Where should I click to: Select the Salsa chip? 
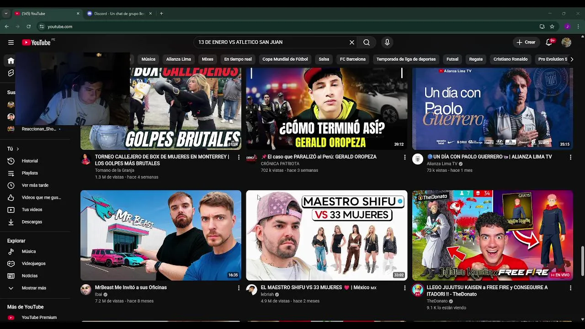coord(324,59)
